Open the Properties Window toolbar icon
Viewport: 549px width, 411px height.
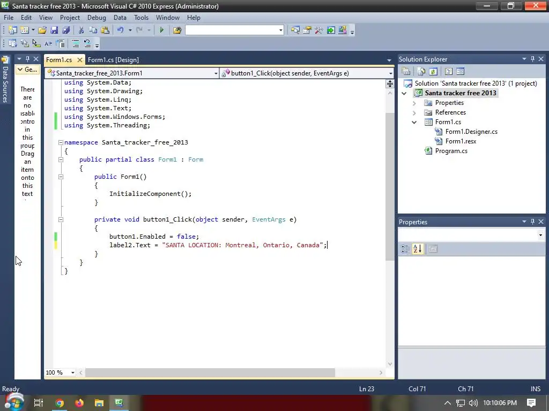307,31
